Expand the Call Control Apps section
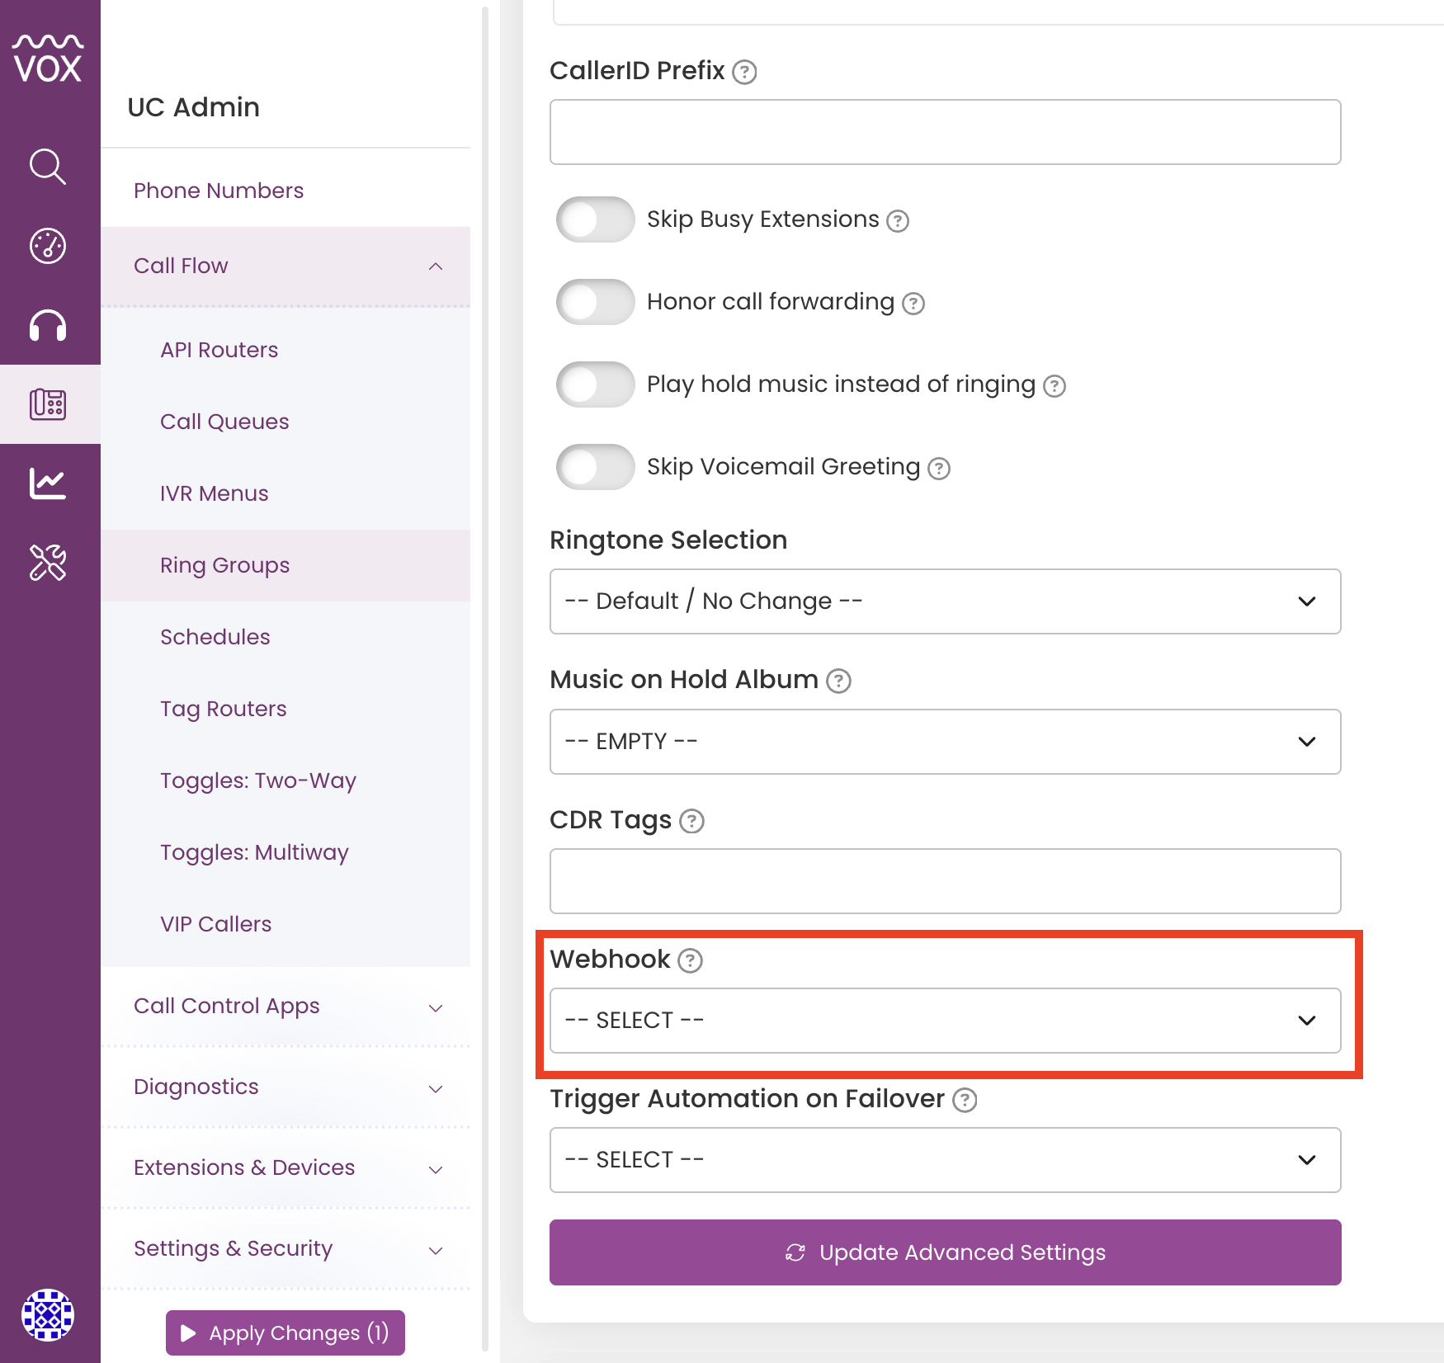 pos(285,1007)
